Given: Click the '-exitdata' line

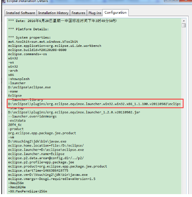Looking at the screenshot, I should point(17,121).
